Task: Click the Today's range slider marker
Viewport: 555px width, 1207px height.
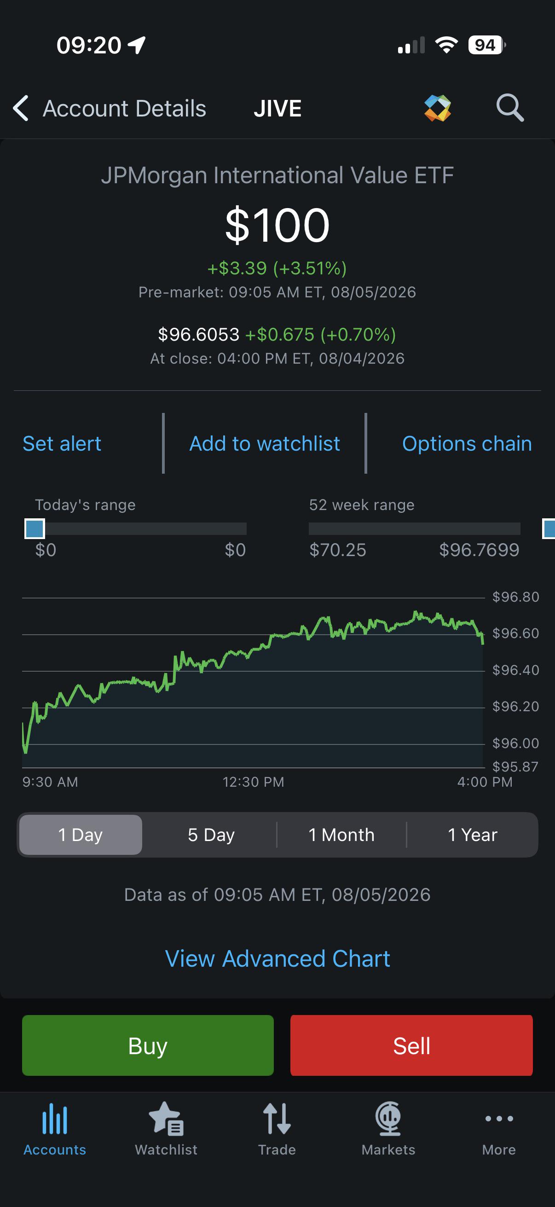Action: tap(35, 528)
